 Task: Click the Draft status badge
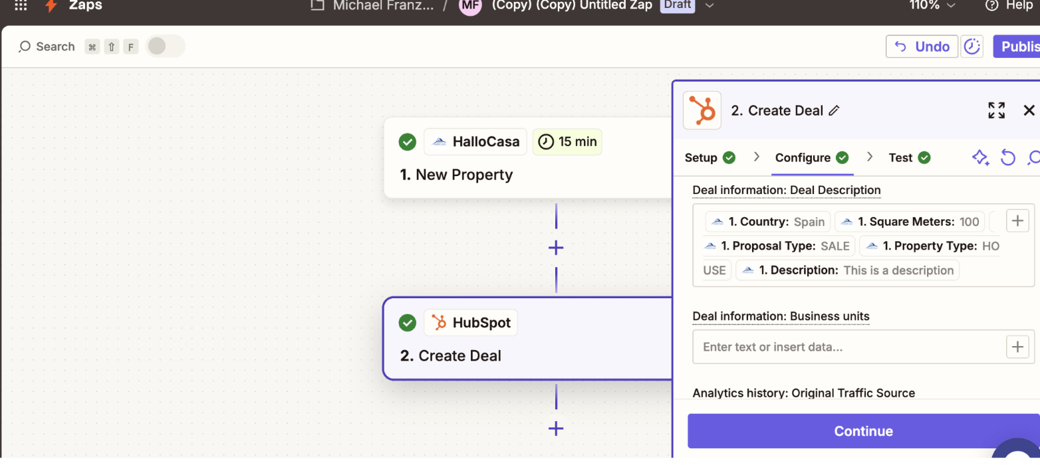coord(678,5)
